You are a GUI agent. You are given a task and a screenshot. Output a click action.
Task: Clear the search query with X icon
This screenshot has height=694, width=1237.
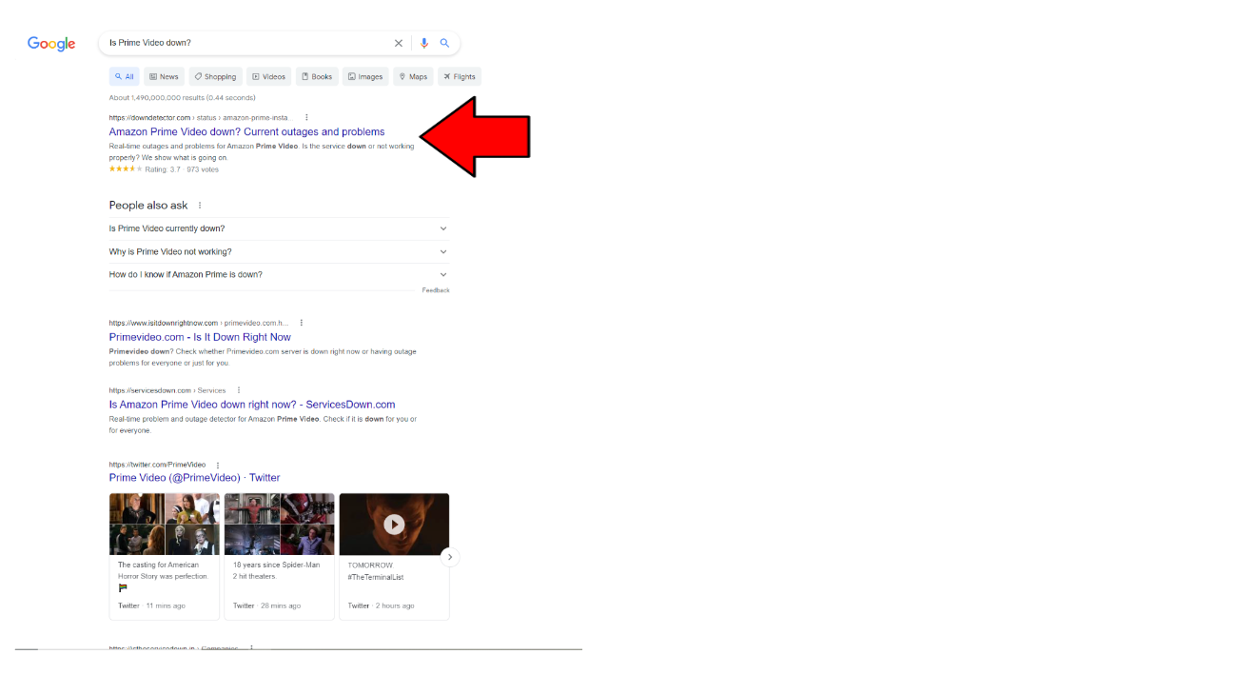pyautogui.click(x=399, y=43)
